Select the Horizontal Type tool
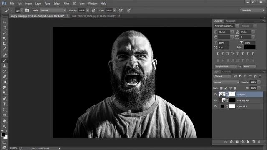 pyautogui.click(x=4, y=104)
